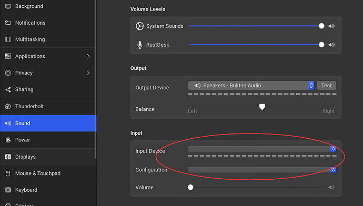
Task: Click the sidebar scrollbar
Action: coord(95,79)
